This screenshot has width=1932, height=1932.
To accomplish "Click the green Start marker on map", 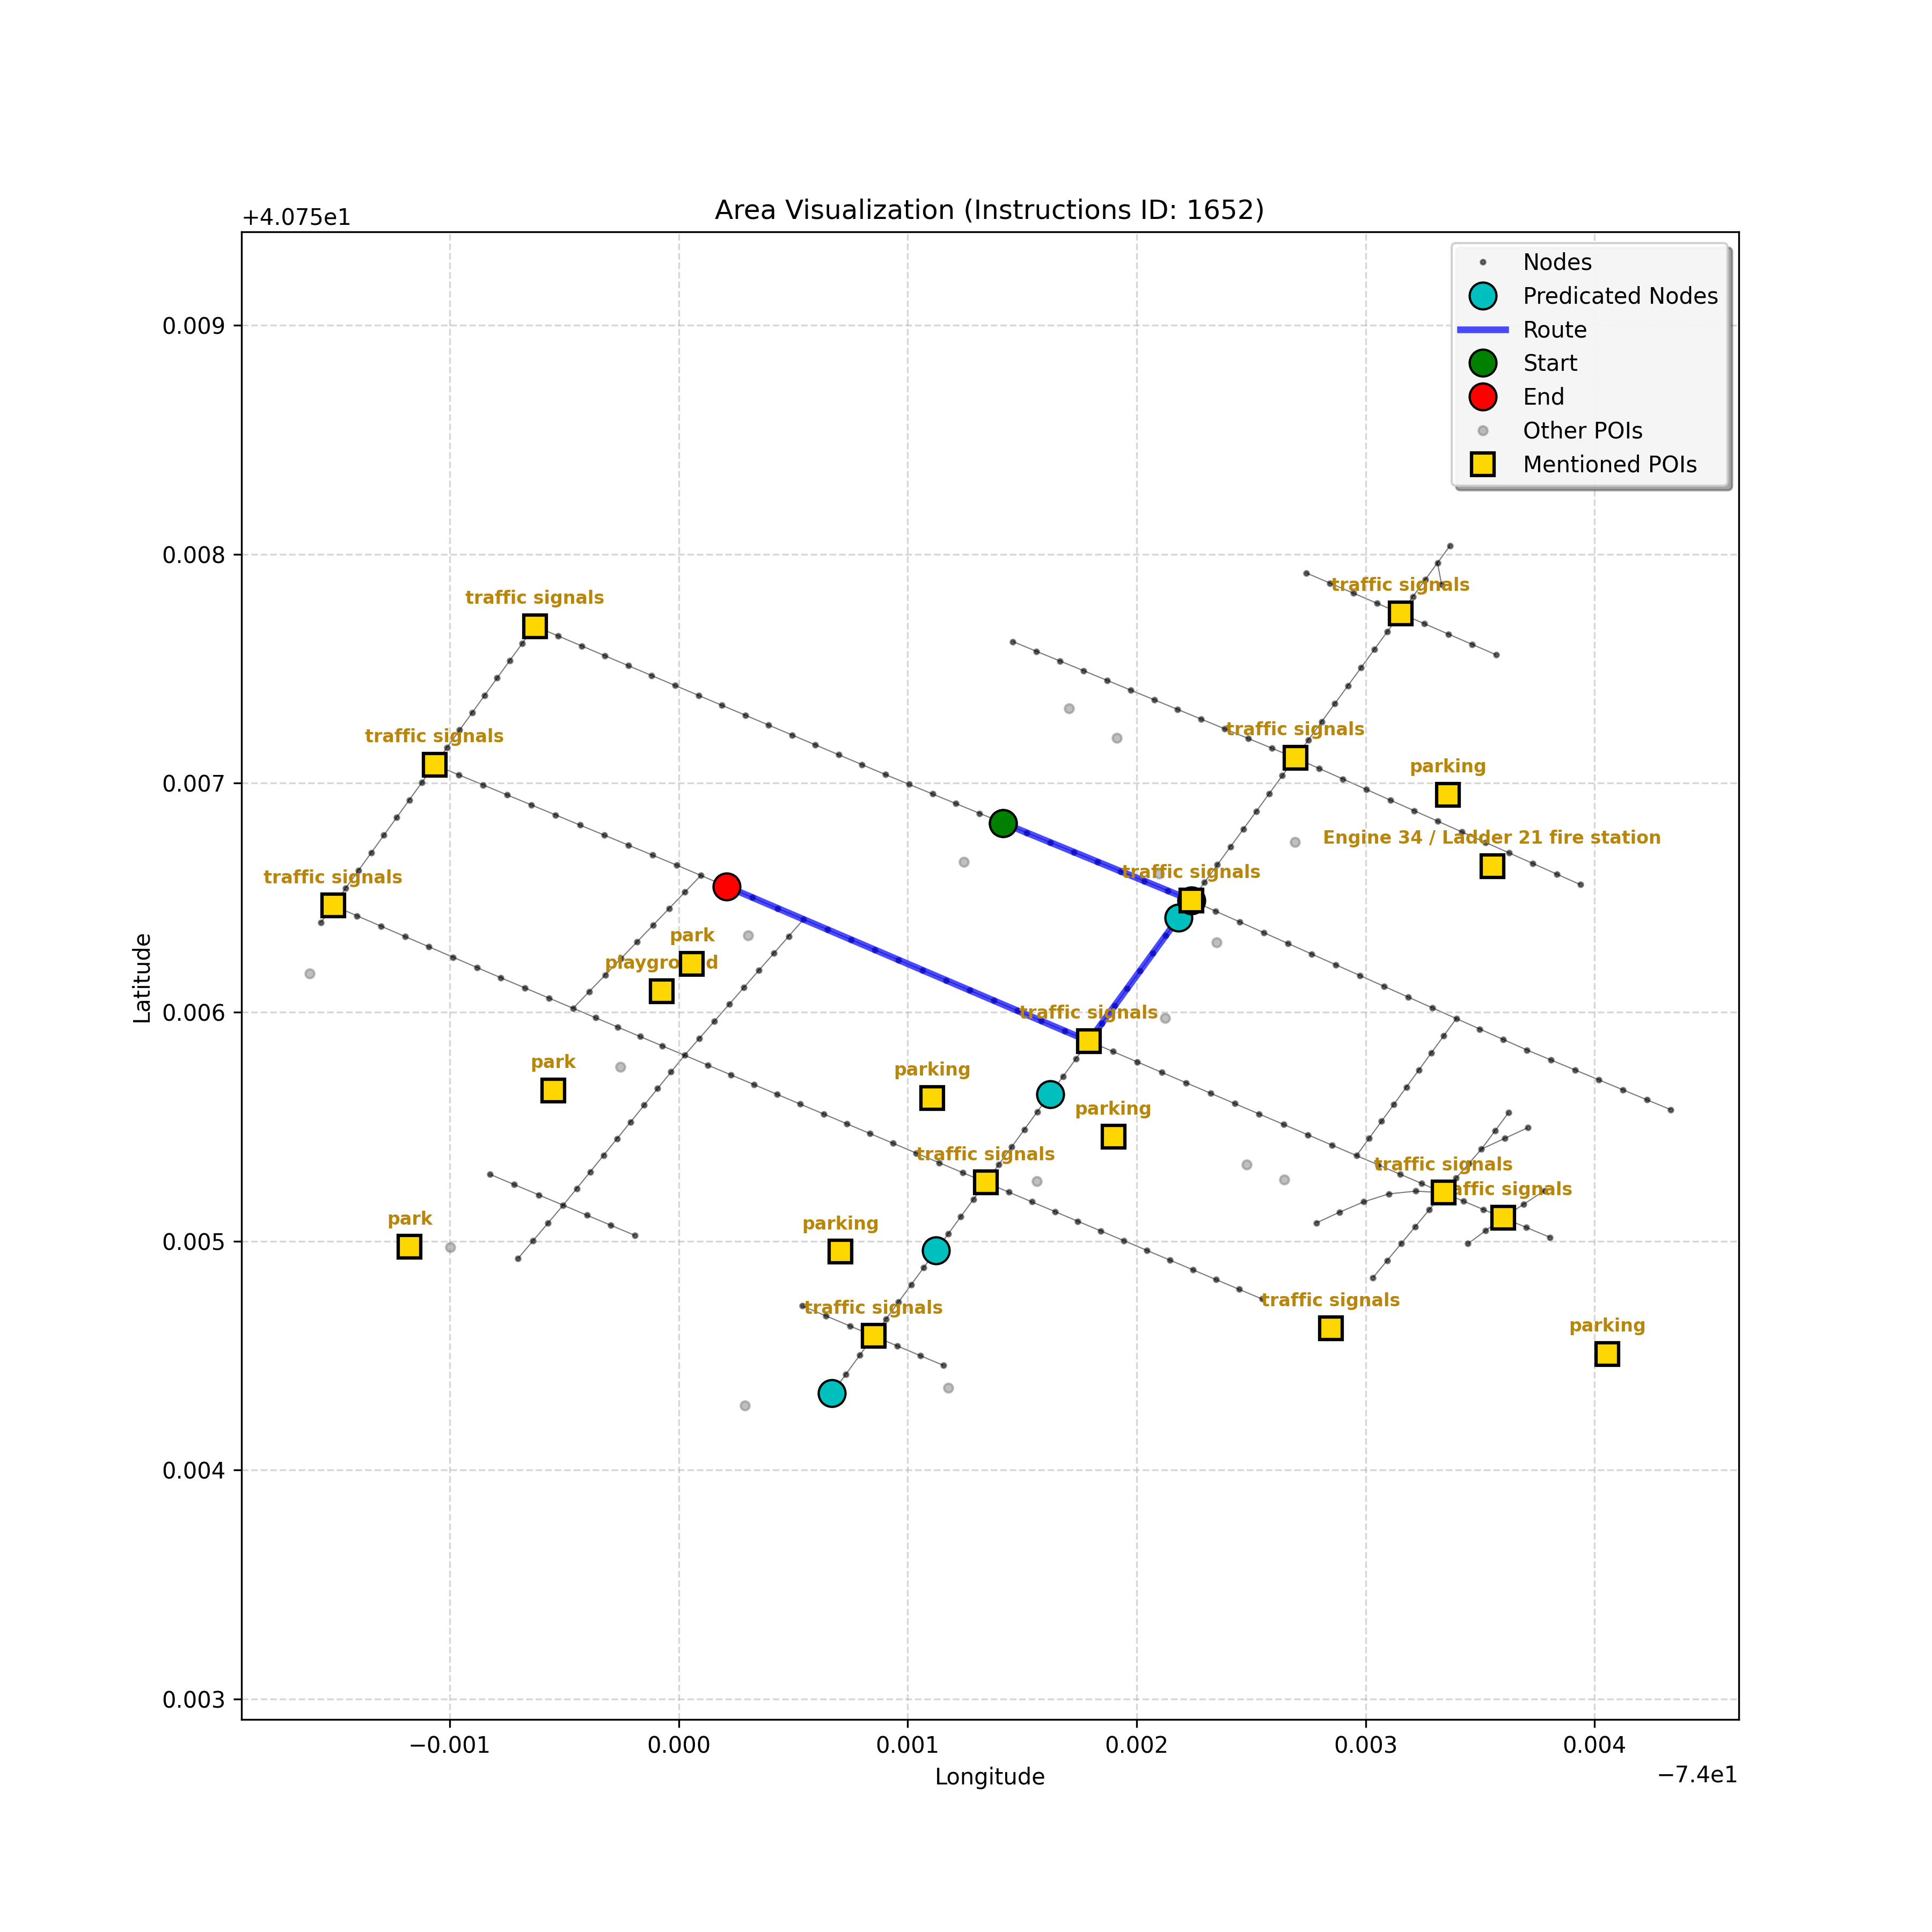I will point(1003,823).
